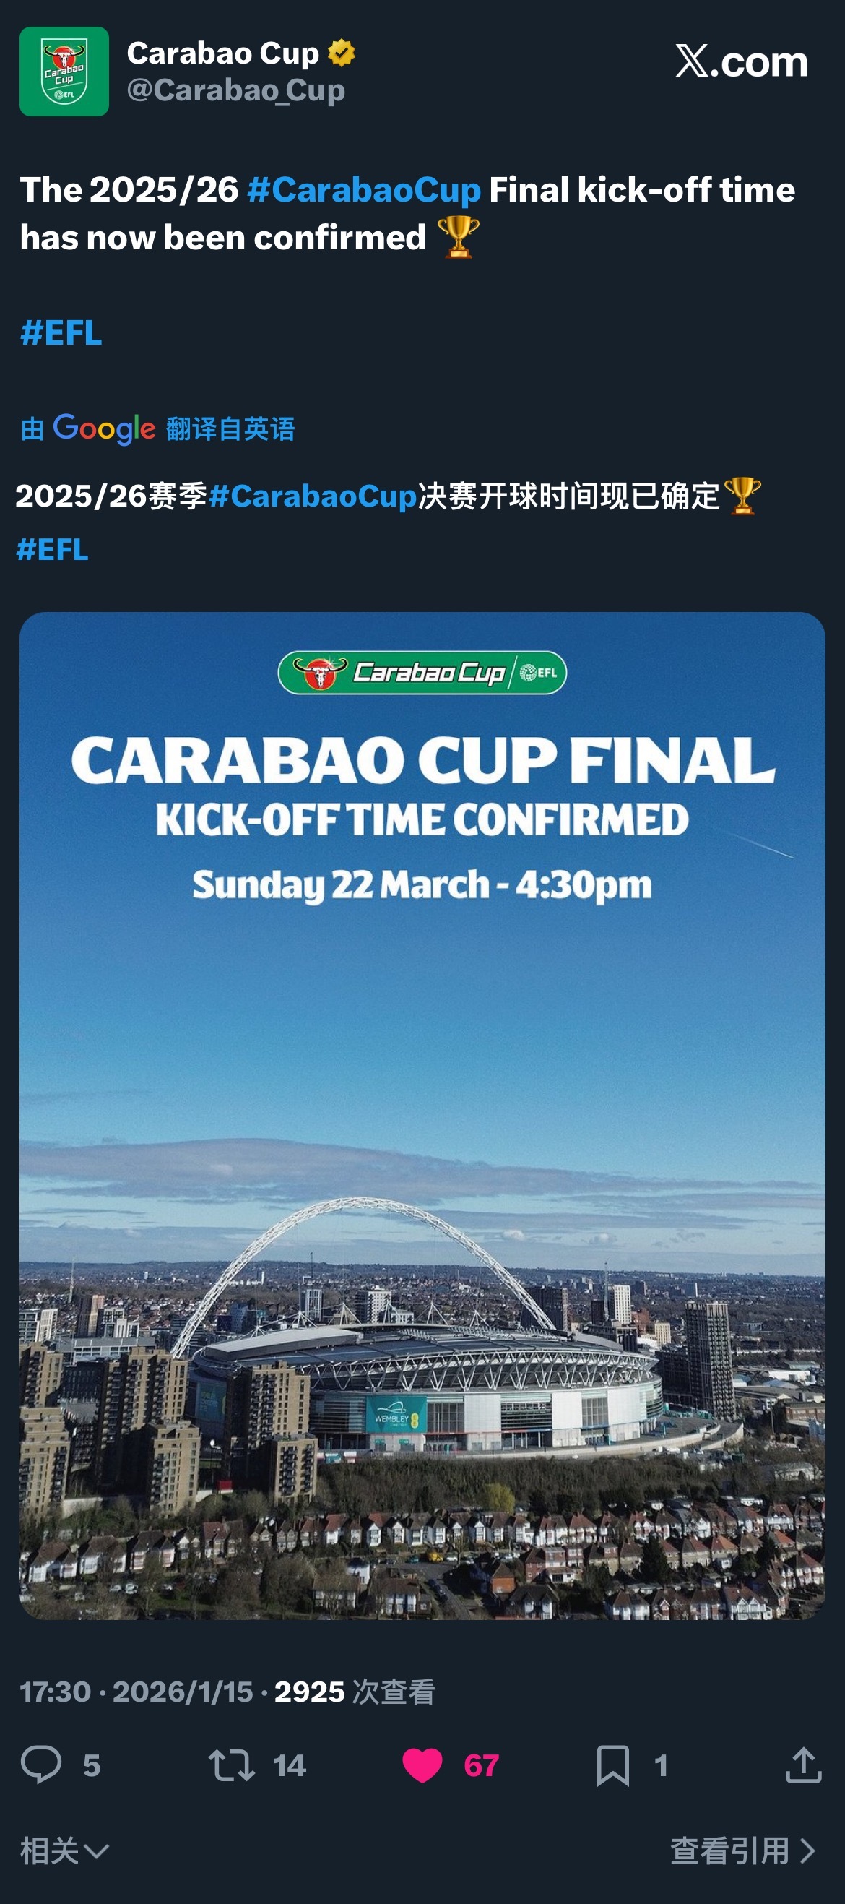The height and width of the screenshot is (1904, 845).
Task: Tap the reply speech bubble icon
Action: pyautogui.click(x=41, y=1765)
